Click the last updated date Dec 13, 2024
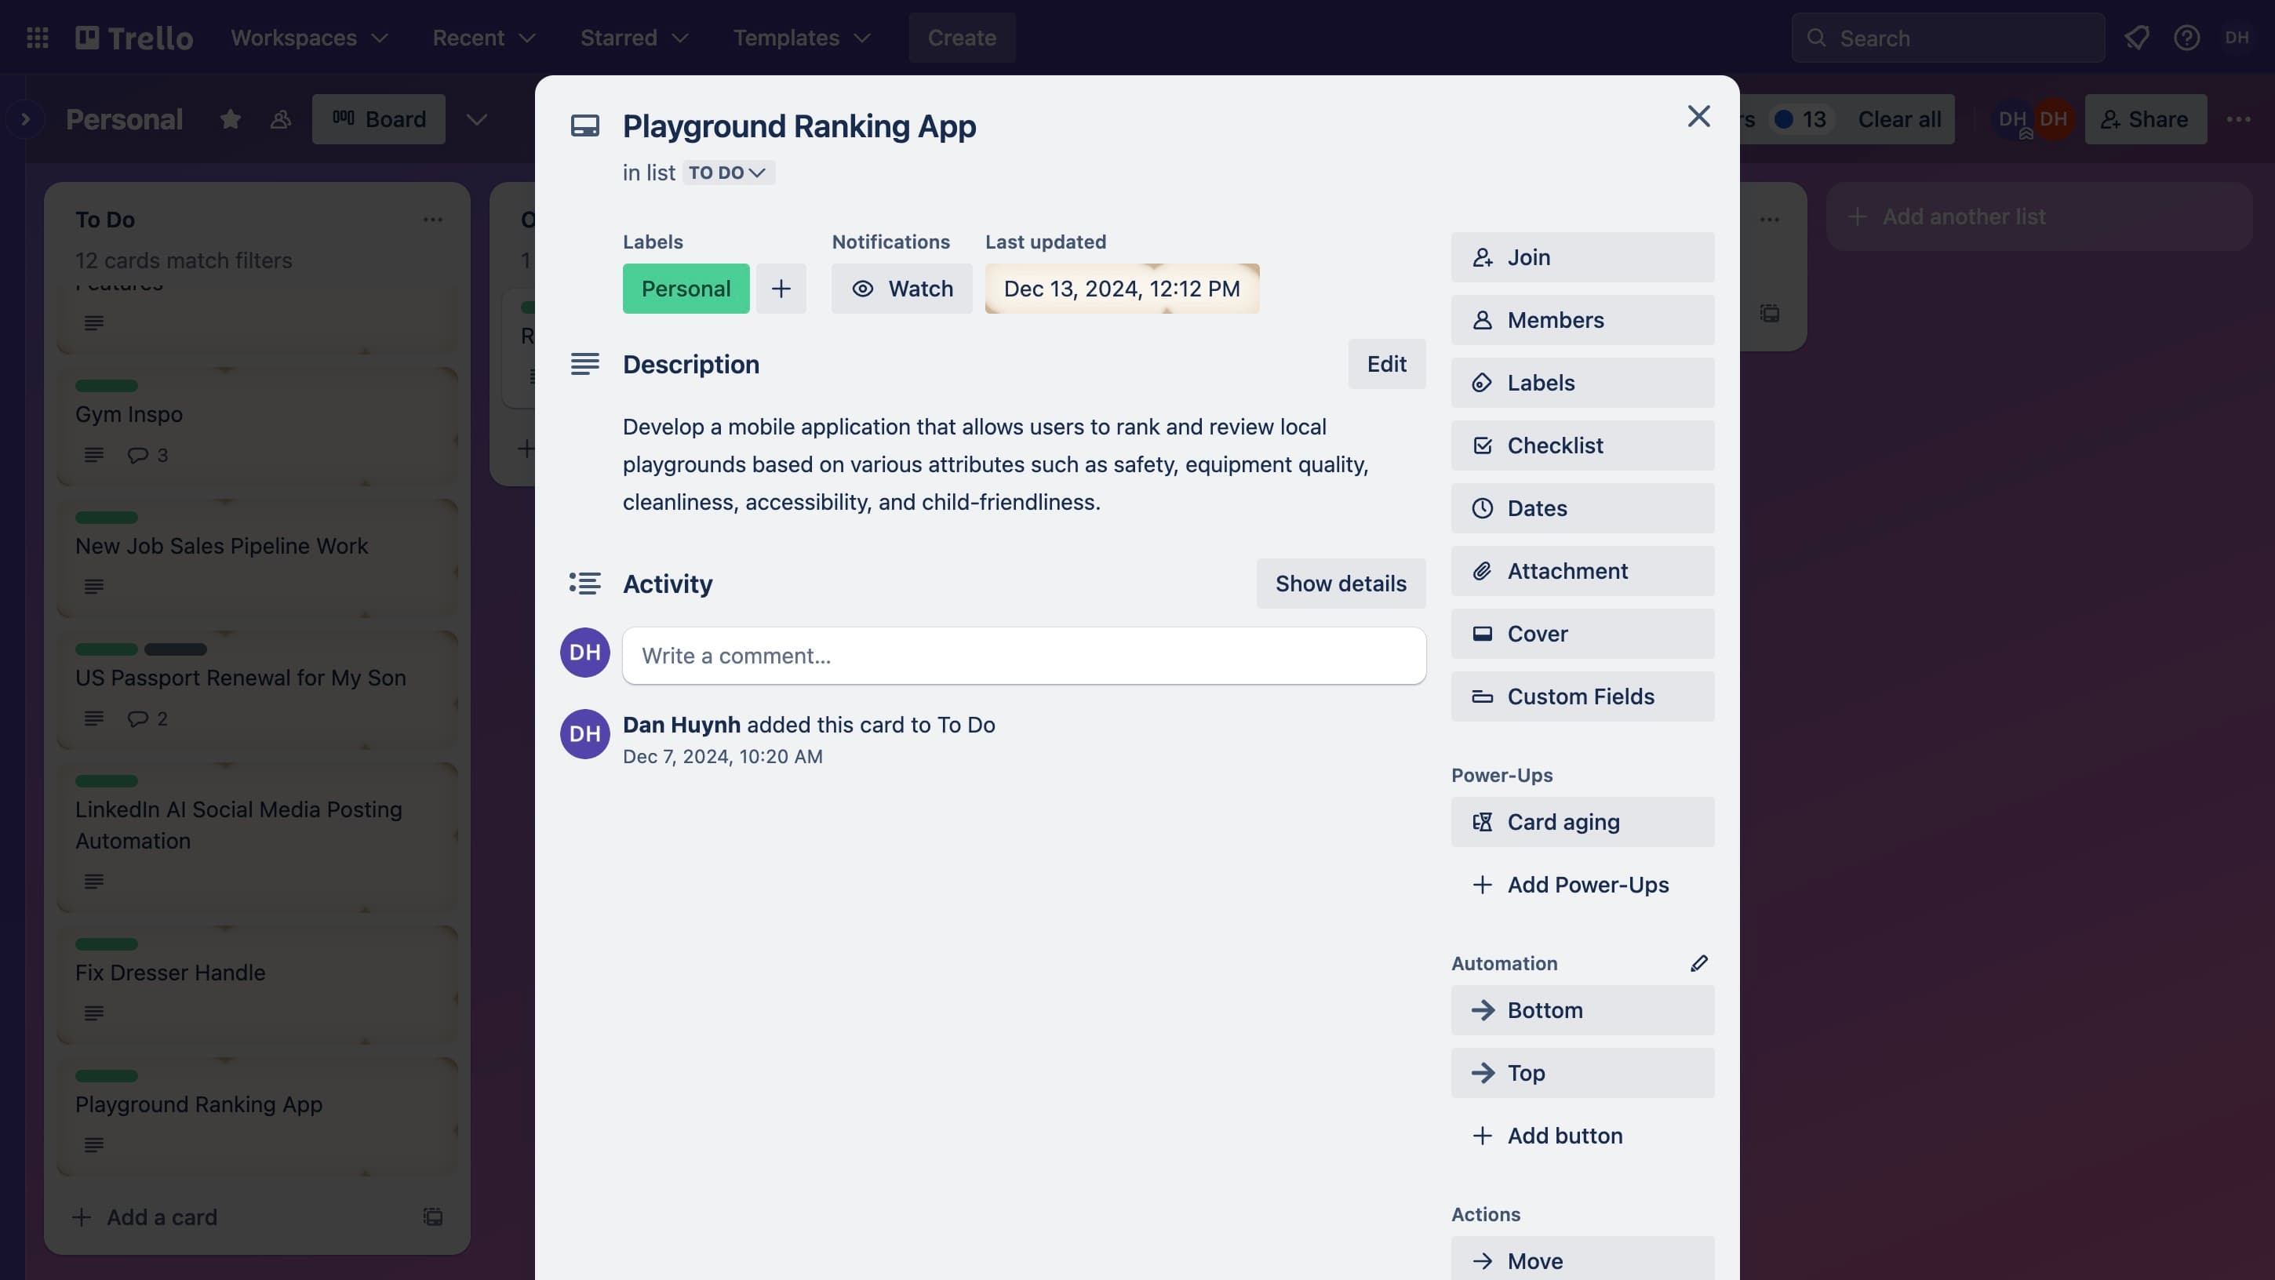The width and height of the screenshot is (2275, 1280). [1122, 289]
